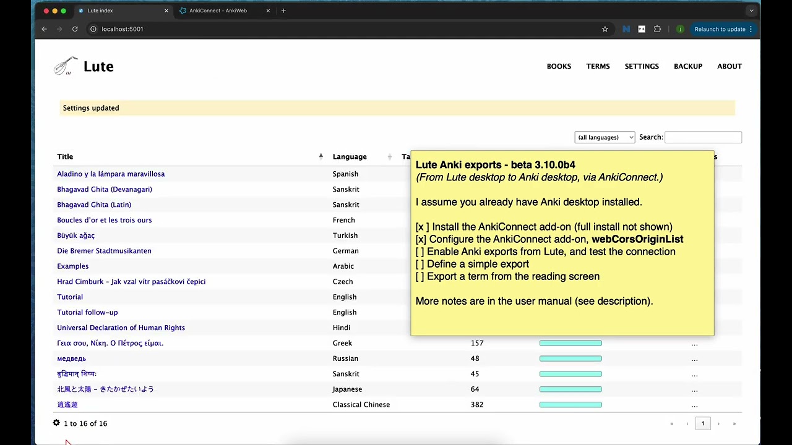Open the SETTINGS menu
Screen dimensions: 792x445
pos(642,66)
